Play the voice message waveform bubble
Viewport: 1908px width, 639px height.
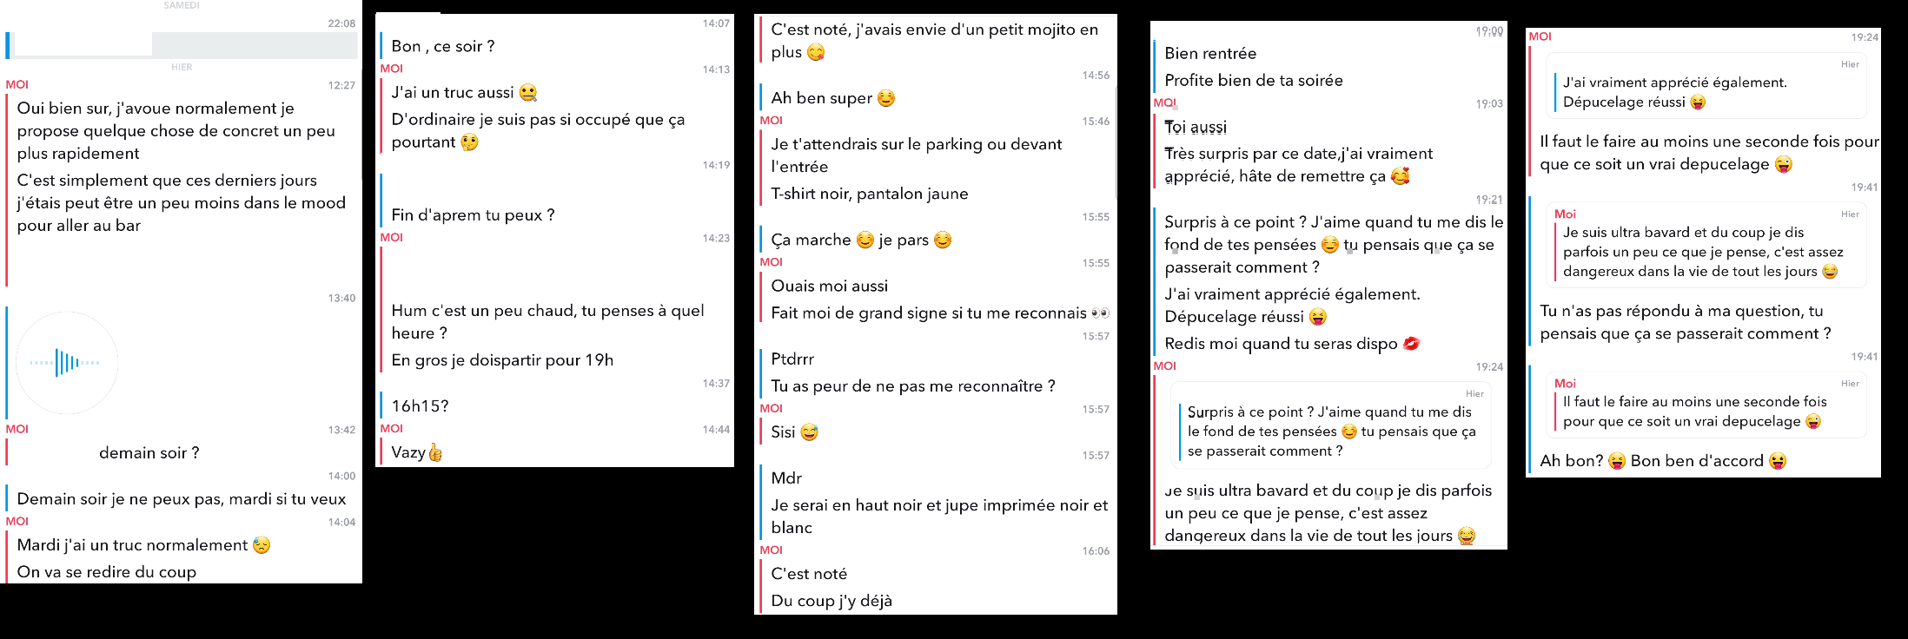tap(67, 362)
